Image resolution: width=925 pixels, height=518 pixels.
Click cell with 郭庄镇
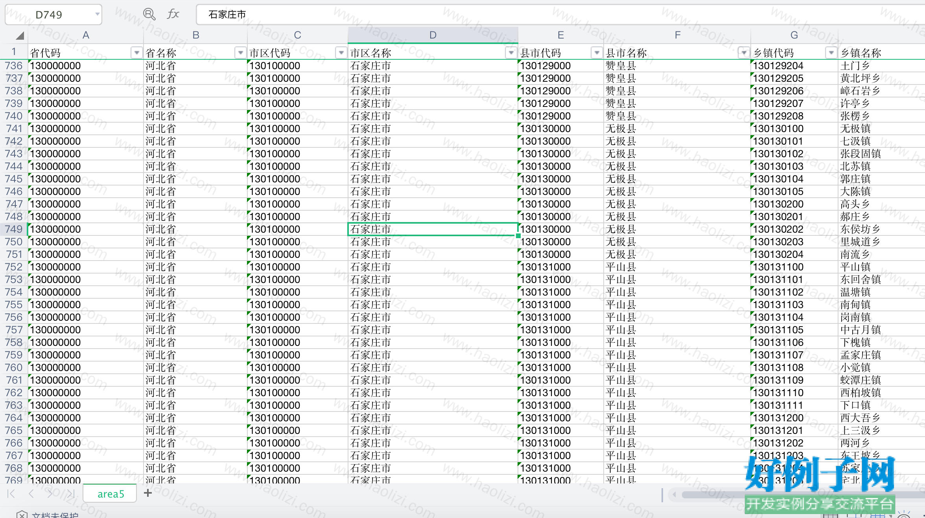(x=881, y=179)
